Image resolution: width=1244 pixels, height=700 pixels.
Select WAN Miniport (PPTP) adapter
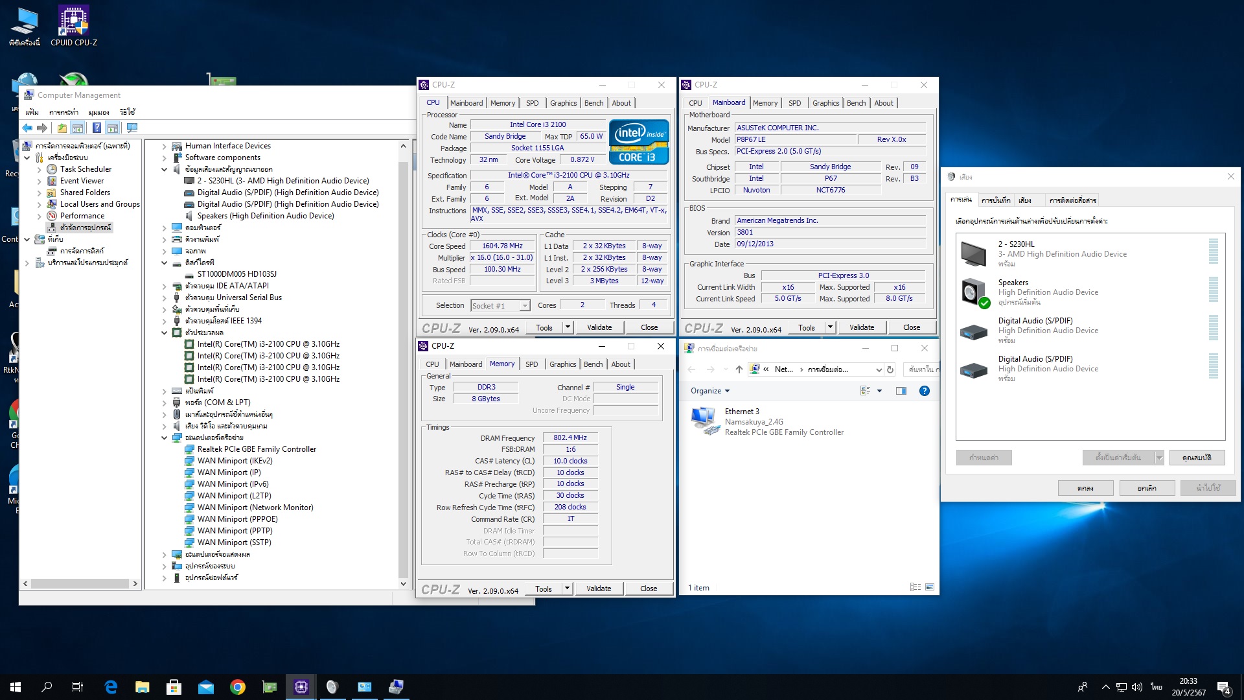235,531
